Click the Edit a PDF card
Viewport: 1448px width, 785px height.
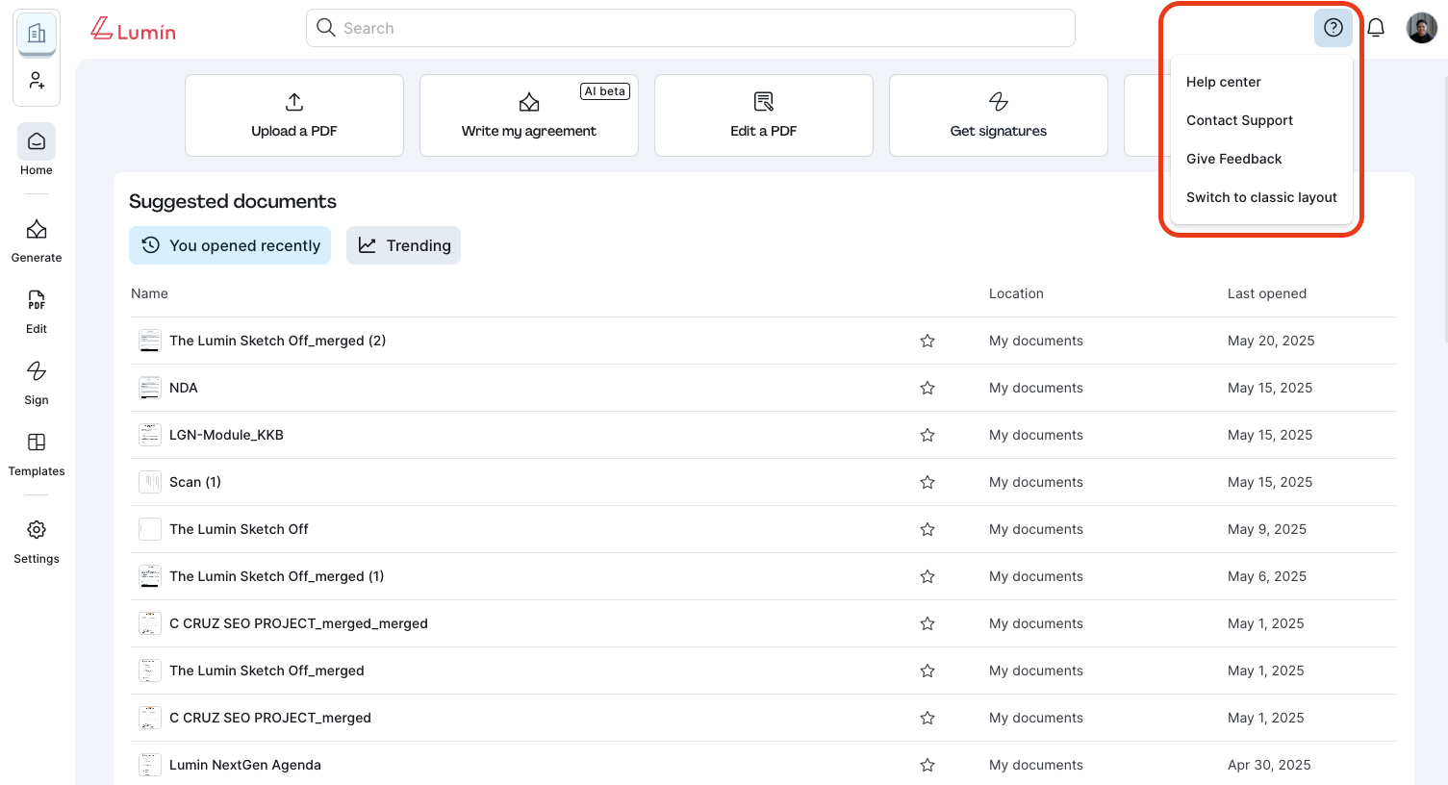[x=764, y=115]
